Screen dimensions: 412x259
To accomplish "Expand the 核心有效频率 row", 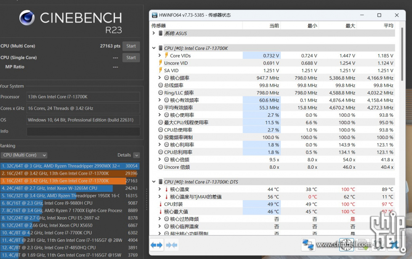I will [159, 100].
